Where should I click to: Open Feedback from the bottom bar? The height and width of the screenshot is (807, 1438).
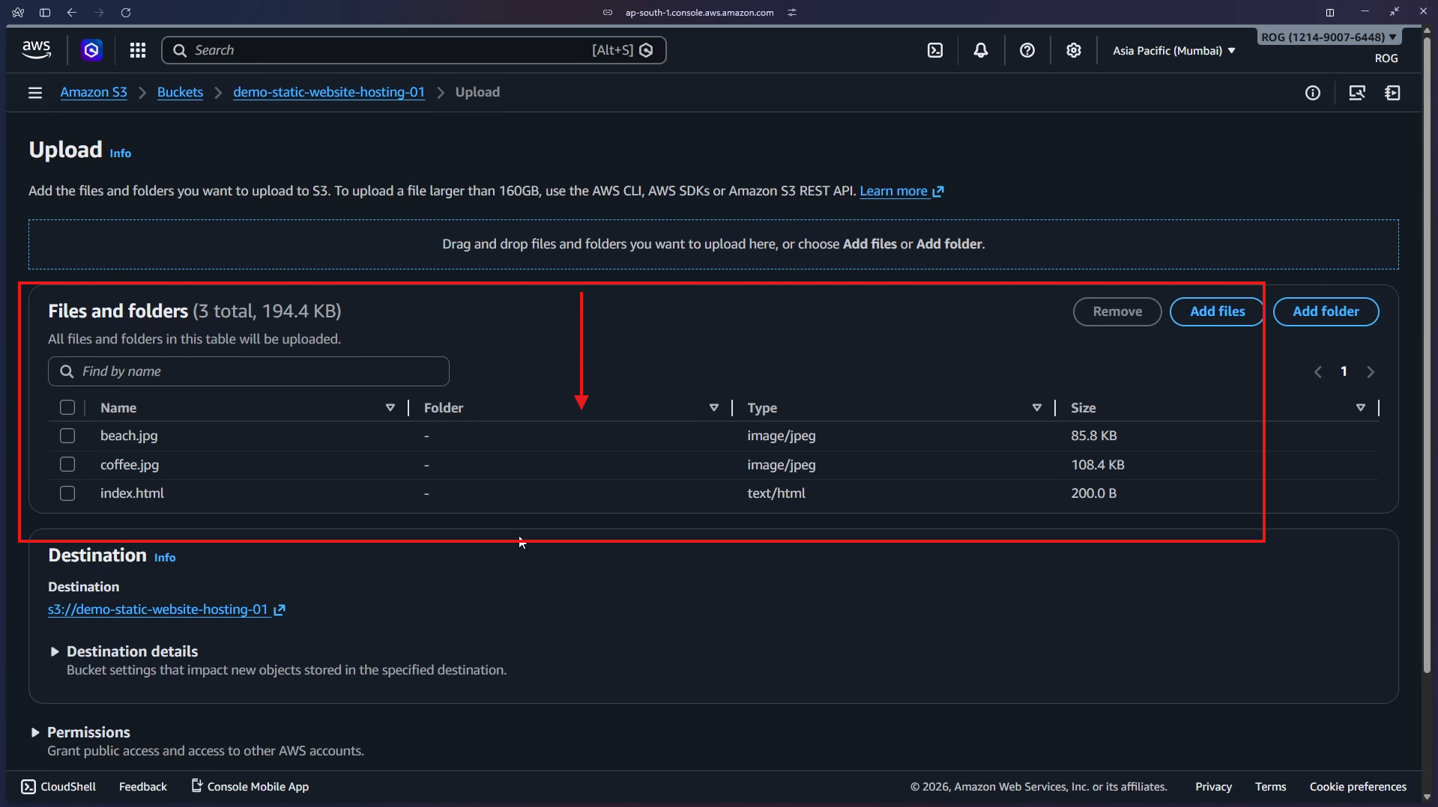[142, 786]
